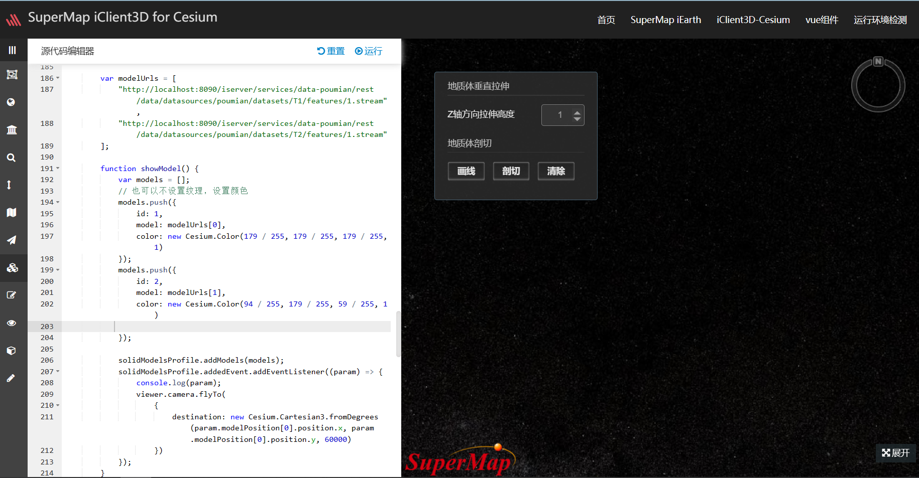Viewport: 919px width, 478px height.
Task: Click the SuperMap logo in header
Action: click(x=14, y=20)
